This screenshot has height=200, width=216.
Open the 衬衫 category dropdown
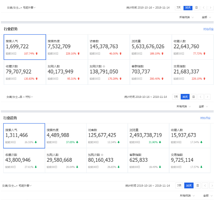29,97
